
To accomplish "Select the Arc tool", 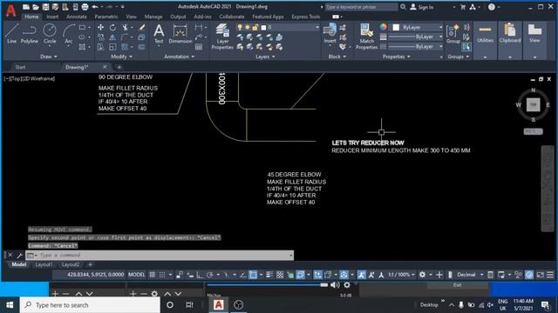I will click(x=68, y=34).
